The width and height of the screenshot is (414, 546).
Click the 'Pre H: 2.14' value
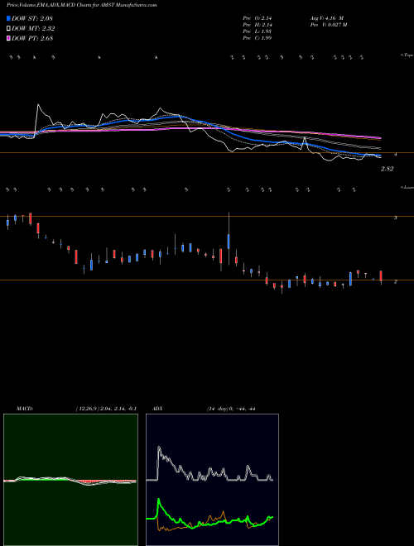258,25
